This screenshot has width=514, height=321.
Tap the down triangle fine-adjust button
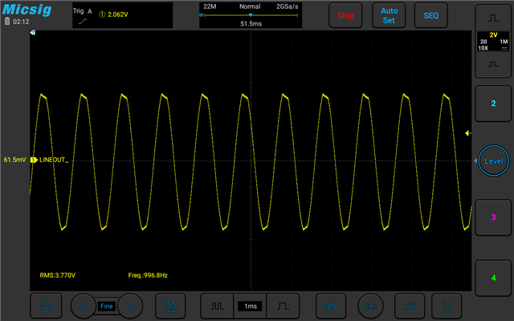pyautogui.click(x=130, y=307)
